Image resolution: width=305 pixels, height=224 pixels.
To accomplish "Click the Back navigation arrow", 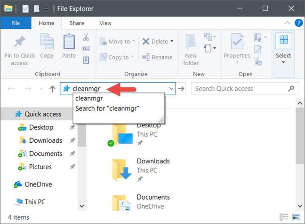I will coord(11,89).
